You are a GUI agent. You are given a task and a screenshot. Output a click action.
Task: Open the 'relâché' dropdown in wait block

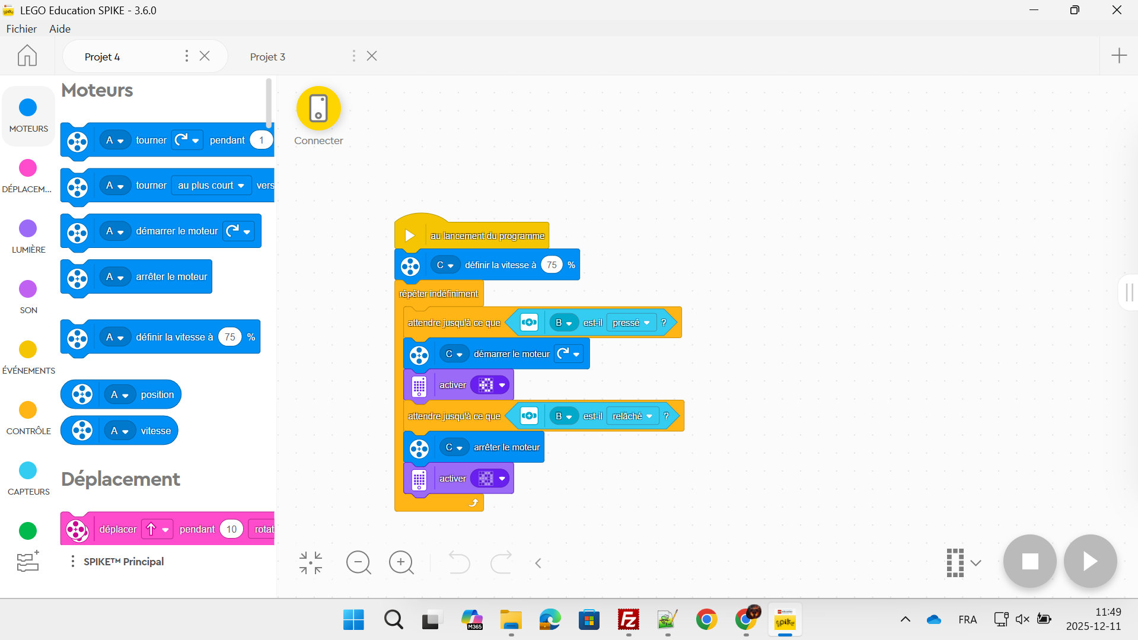[x=633, y=416]
